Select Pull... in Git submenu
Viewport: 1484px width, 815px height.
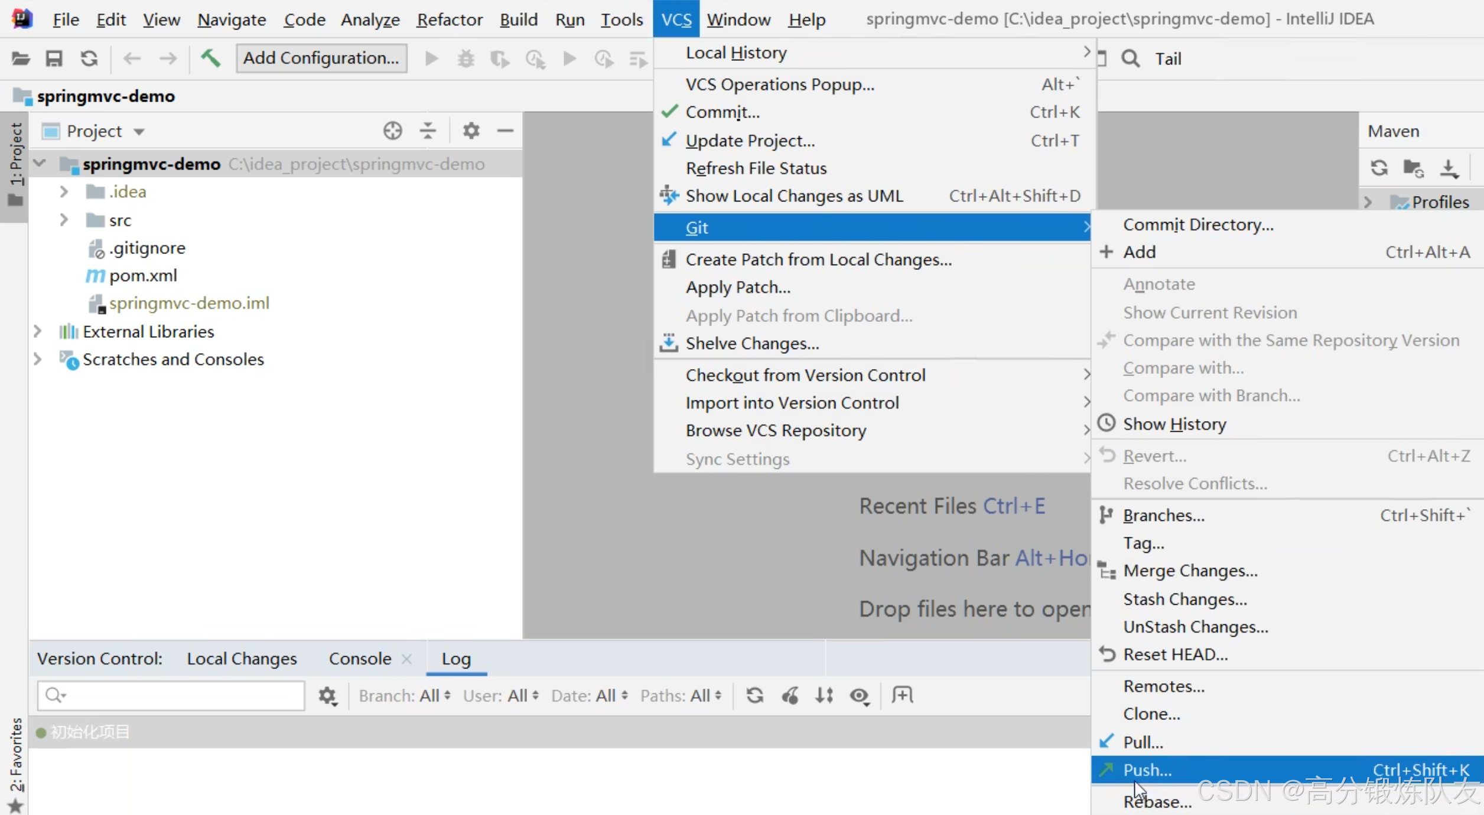point(1287,742)
